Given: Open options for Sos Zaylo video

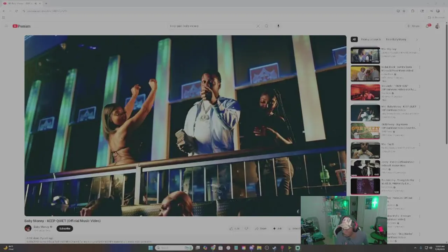Looking at the screenshot, I should 419,86.
